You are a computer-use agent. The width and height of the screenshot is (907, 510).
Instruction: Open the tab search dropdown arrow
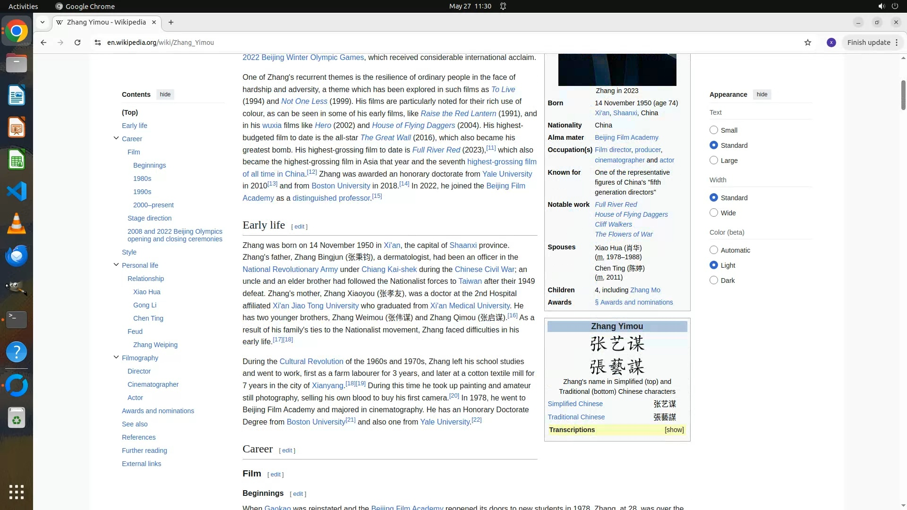[43, 22]
